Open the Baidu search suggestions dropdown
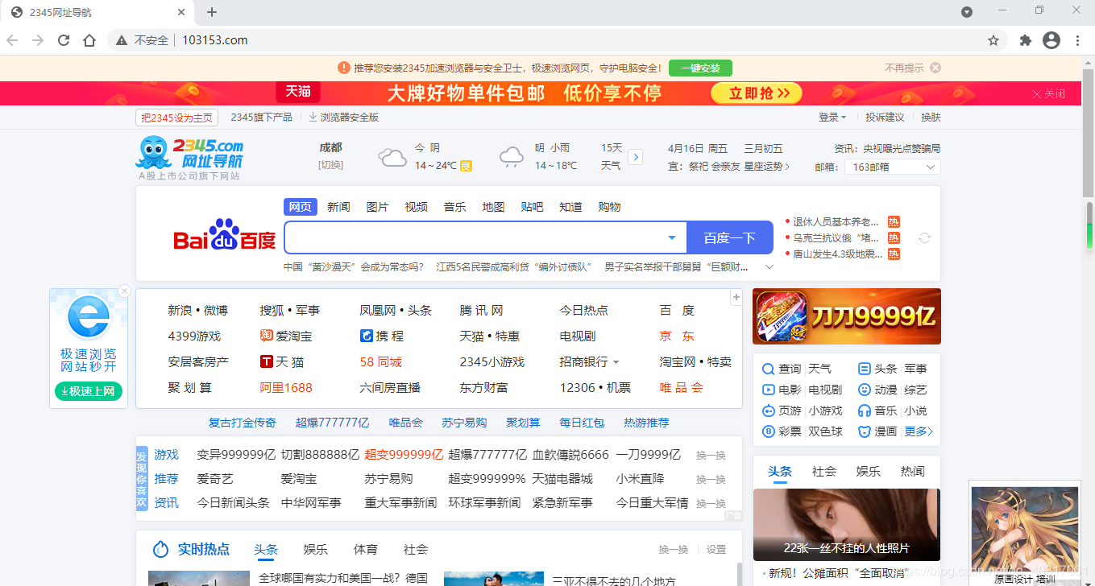The height and width of the screenshot is (586, 1095). (x=672, y=237)
